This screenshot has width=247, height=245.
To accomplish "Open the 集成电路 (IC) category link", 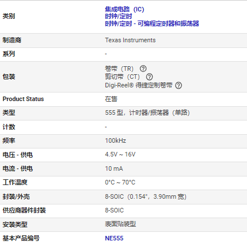I will (x=124, y=9).
